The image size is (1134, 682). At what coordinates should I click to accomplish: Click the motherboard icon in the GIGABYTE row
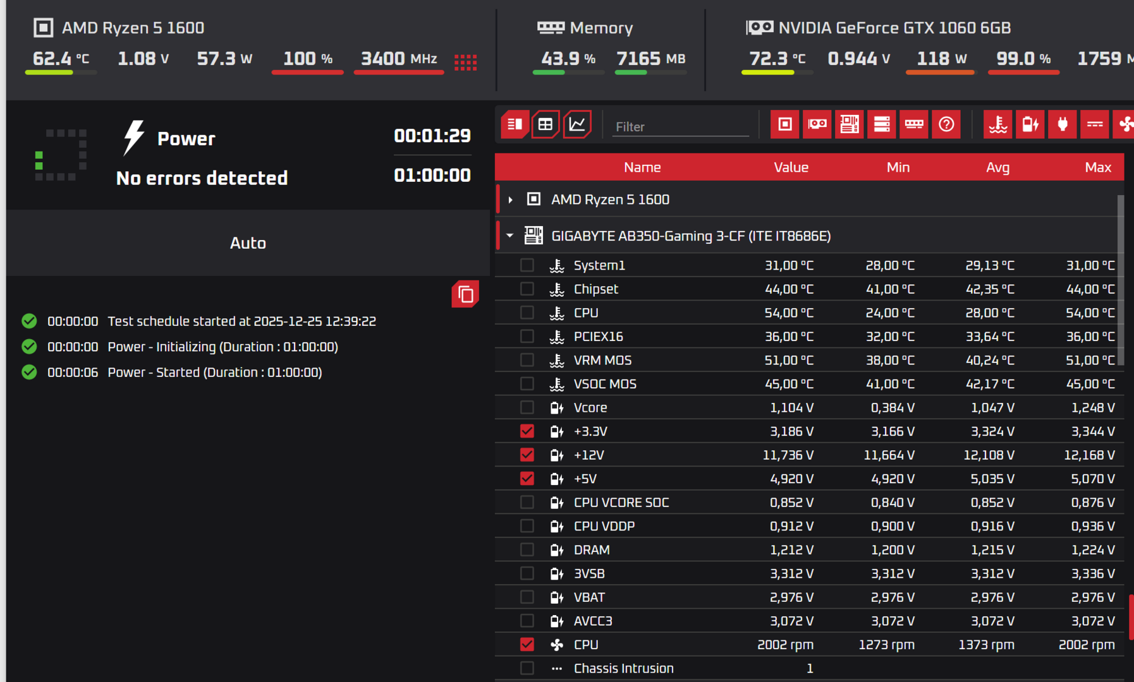(x=533, y=236)
